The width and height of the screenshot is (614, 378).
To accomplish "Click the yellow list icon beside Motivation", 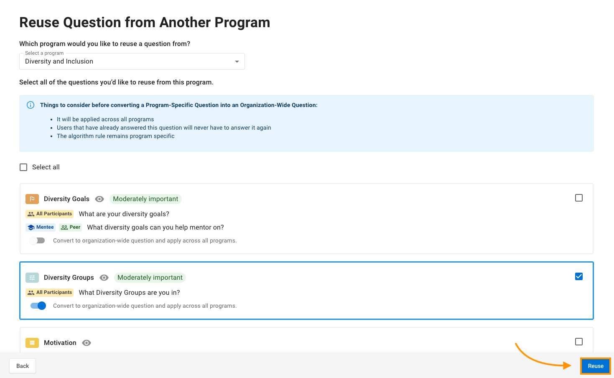I will coord(32,343).
